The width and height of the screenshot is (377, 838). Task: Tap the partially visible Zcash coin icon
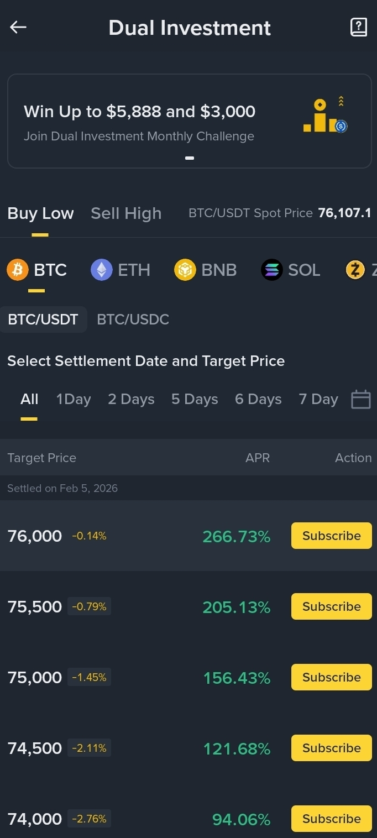click(355, 270)
